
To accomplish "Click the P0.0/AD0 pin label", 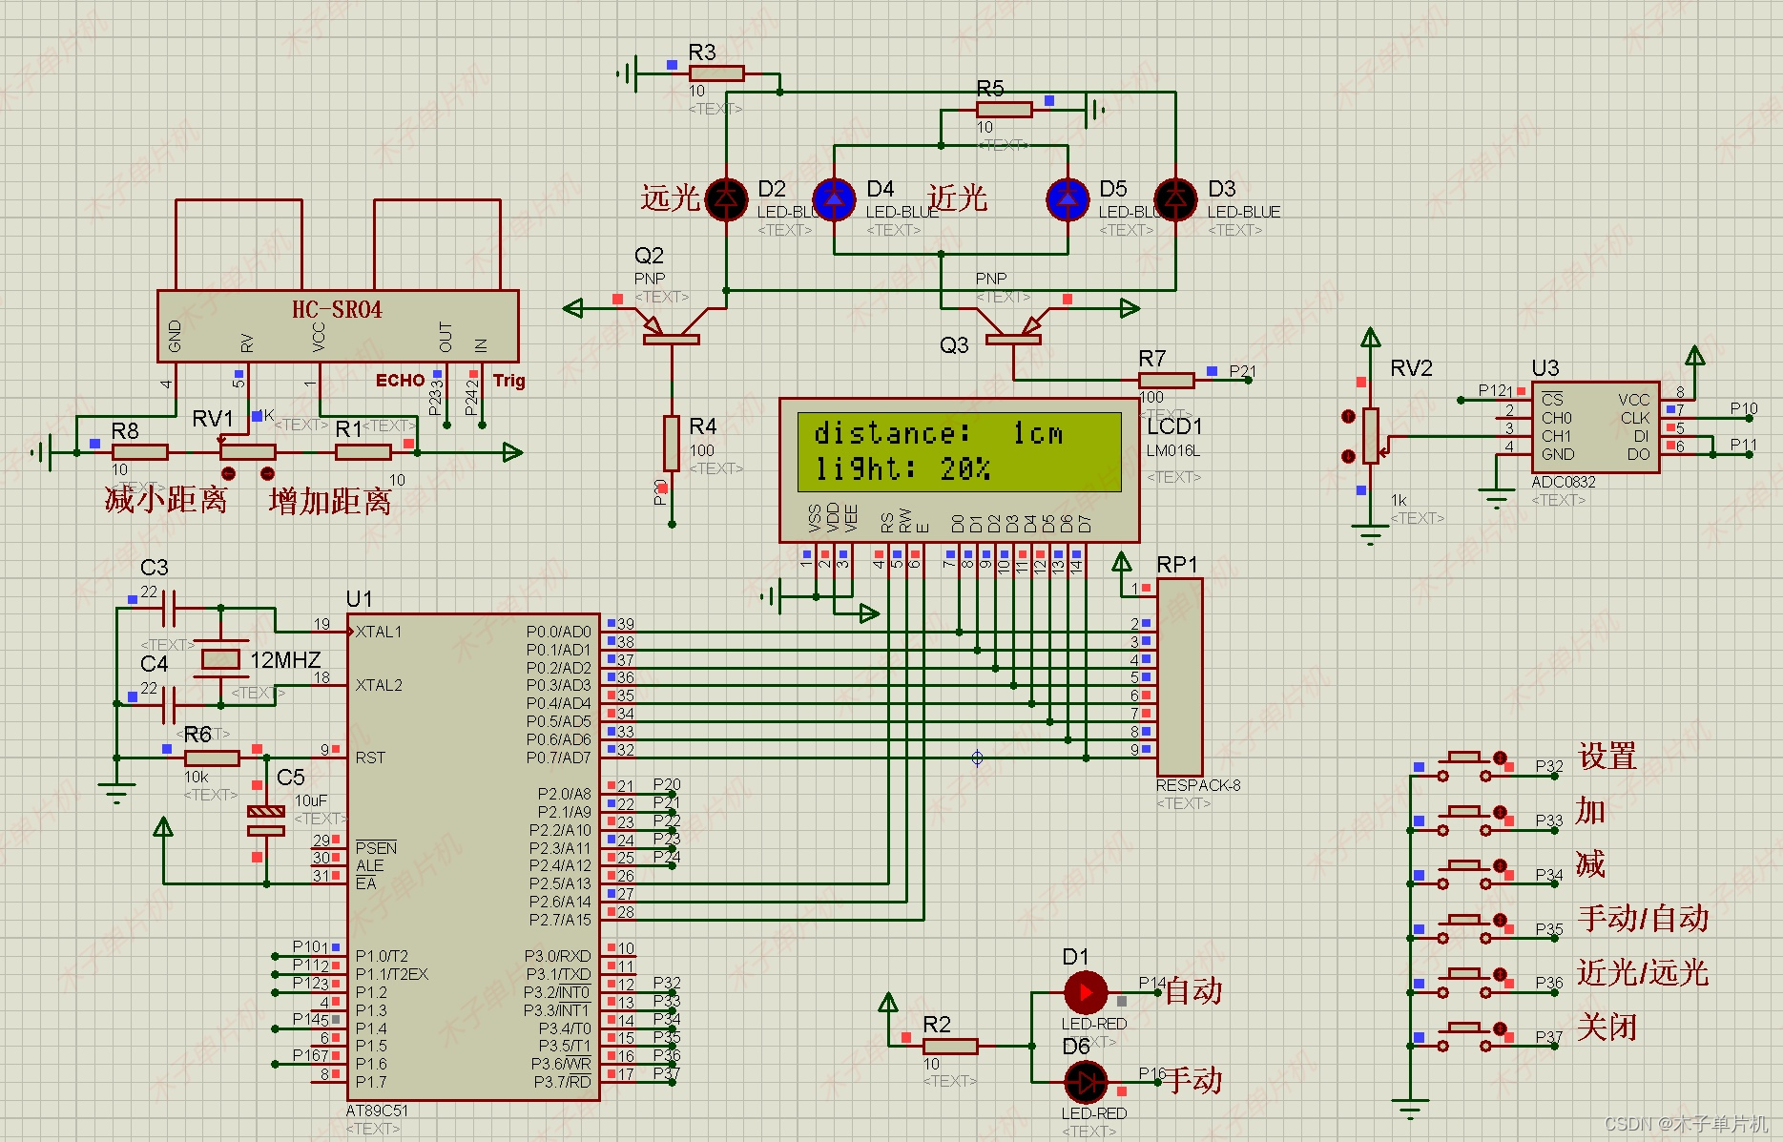I will coord(559,632).
